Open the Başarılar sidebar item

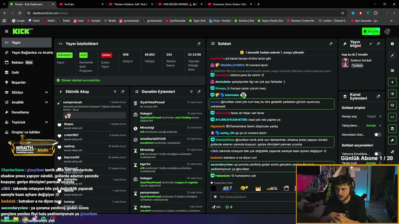26,82
